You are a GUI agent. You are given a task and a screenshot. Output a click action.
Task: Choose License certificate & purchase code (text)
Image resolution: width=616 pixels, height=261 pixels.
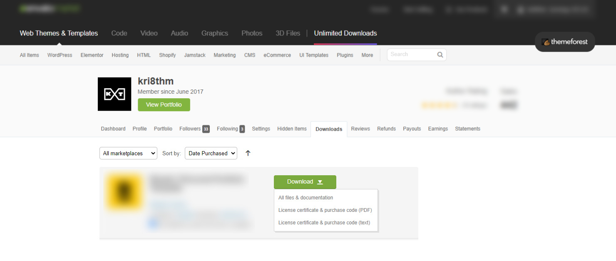tap(324, 223)
